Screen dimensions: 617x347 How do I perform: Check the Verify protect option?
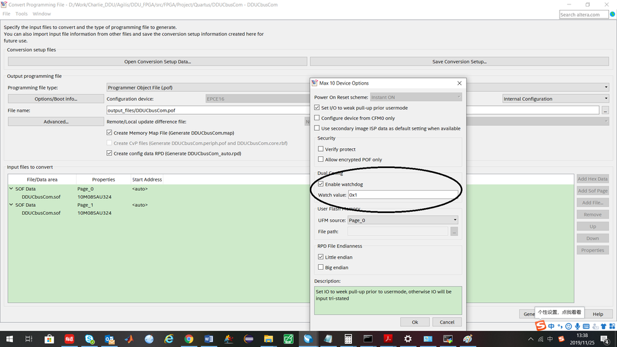pyautogui.click(x=321, y=149)
